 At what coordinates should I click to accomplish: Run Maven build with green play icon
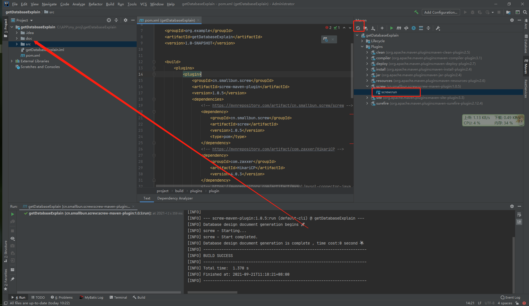(392, 28)
